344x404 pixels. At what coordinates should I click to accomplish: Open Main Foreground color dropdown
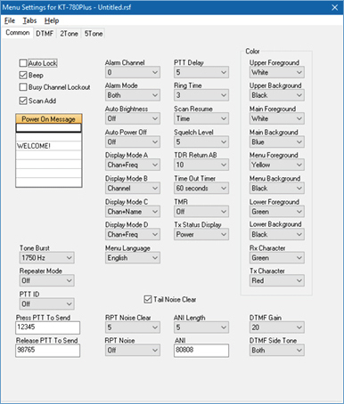click(277, 118)
